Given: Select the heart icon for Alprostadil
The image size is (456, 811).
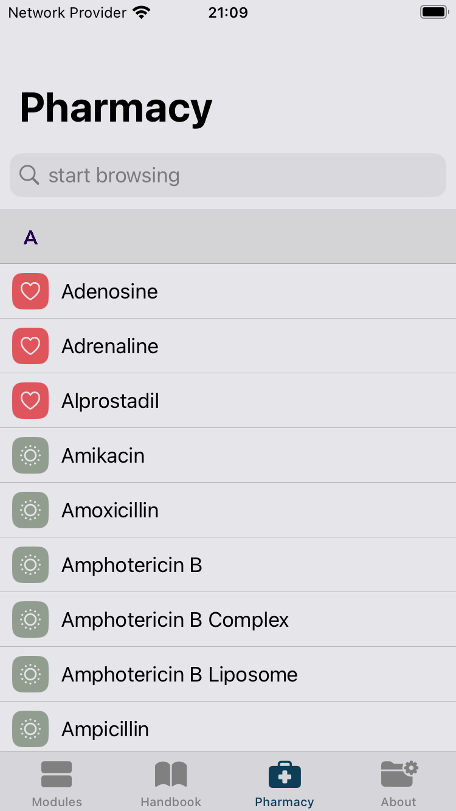Looking at the screenshot, I should (x=30, y=401).
